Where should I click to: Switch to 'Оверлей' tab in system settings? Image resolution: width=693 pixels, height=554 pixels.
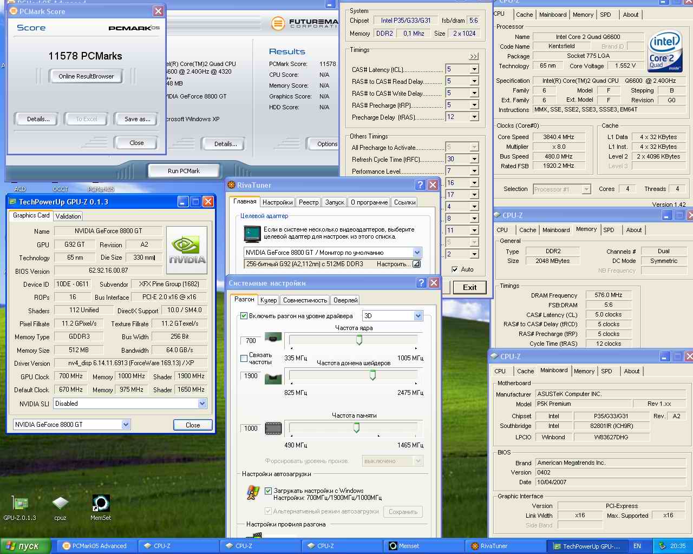tap(345, 300)
